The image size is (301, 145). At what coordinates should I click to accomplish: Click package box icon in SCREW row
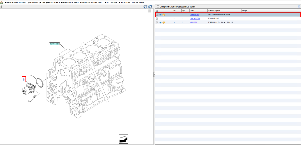164,23
